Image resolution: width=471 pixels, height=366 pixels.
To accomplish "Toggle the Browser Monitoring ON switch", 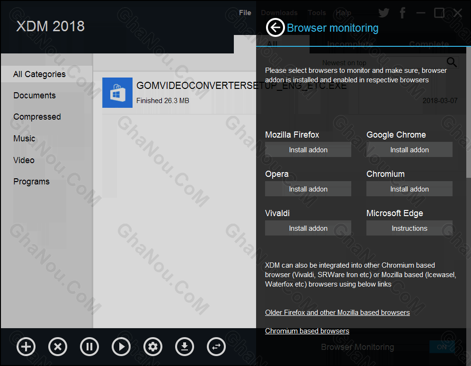I will pos(442,347).
